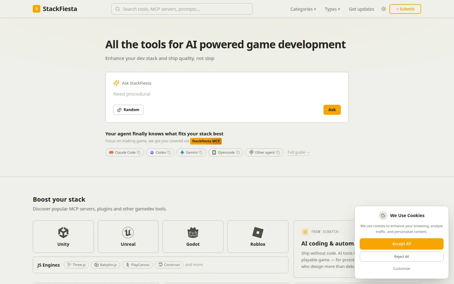Click the search magnifier icon
Image resolution: width=454 pixels, height=284 pixels.
click(x=118, y=9)
